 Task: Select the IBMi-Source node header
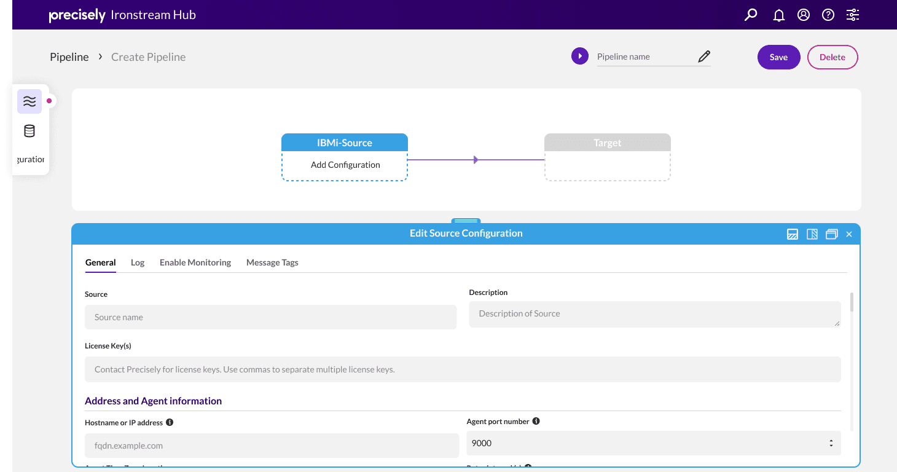[345, 143]
